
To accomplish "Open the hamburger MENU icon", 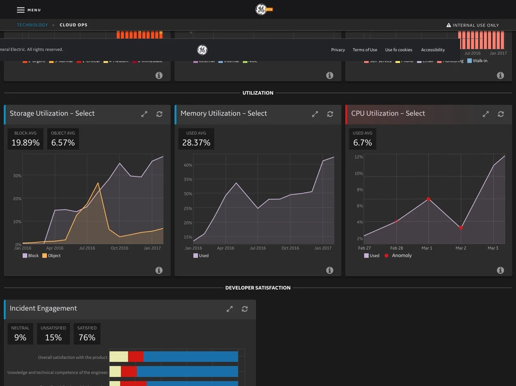I will pyautogui.click(x=21, y=10).
